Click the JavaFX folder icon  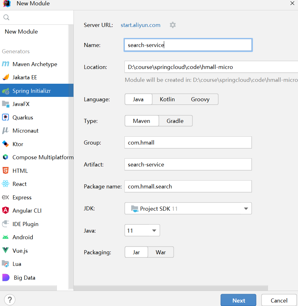6,104
